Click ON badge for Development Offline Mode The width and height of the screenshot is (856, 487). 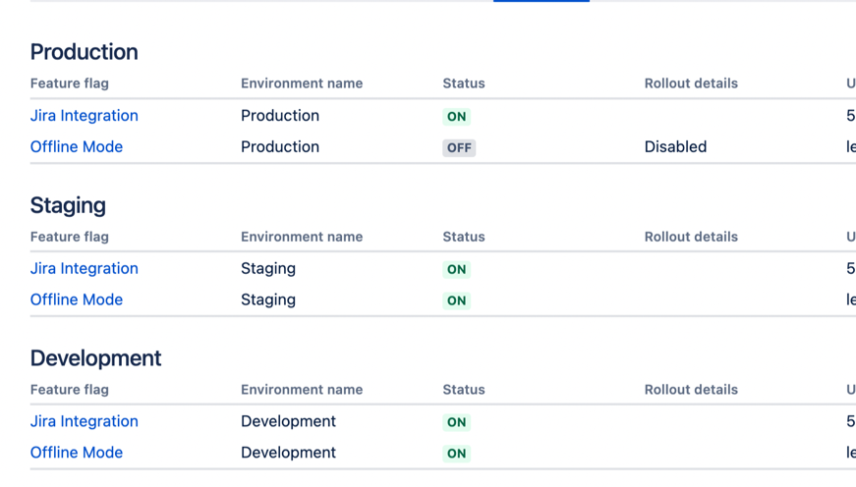pyautogui.click(x=457, y=454)
